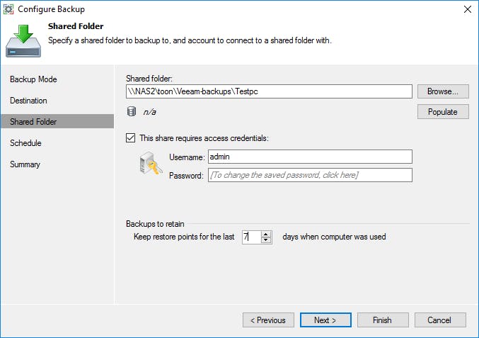The height and width of the screenshot is (338, 479).
Task: Uncheck 'This share requires access credentials'
Action: [x=131, y=138]
